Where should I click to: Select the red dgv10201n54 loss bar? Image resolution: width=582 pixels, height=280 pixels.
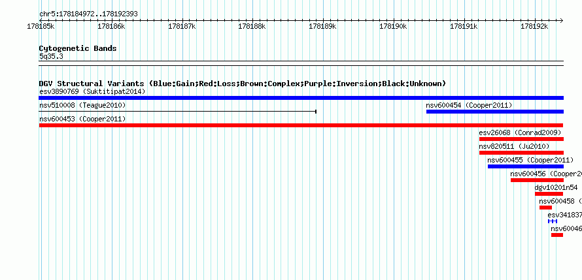[x=549, y=194]
